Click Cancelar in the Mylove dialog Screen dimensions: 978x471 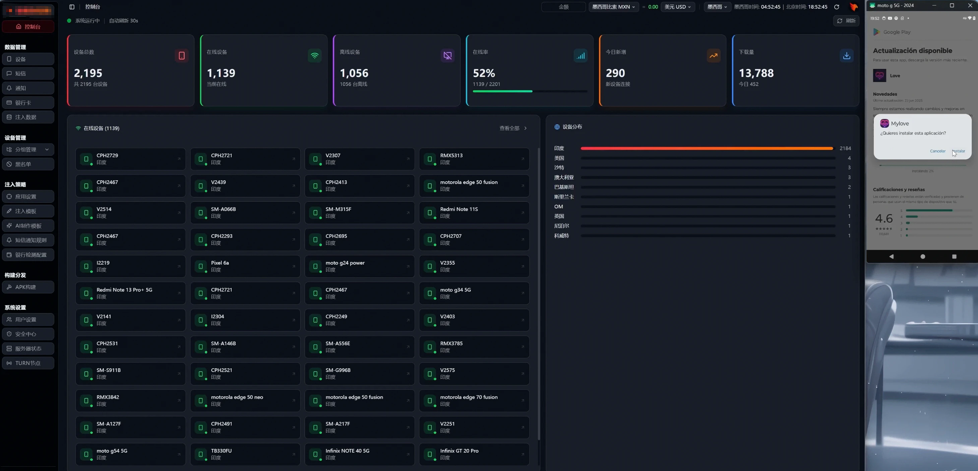pos(937,151)
